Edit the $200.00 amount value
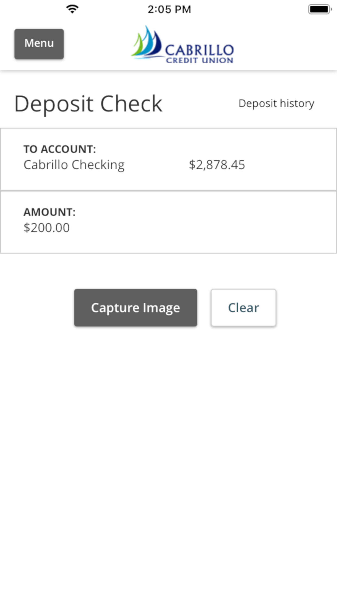Image resolution: width=337 pixels, height=600 pixels. (x=47, y=228)
